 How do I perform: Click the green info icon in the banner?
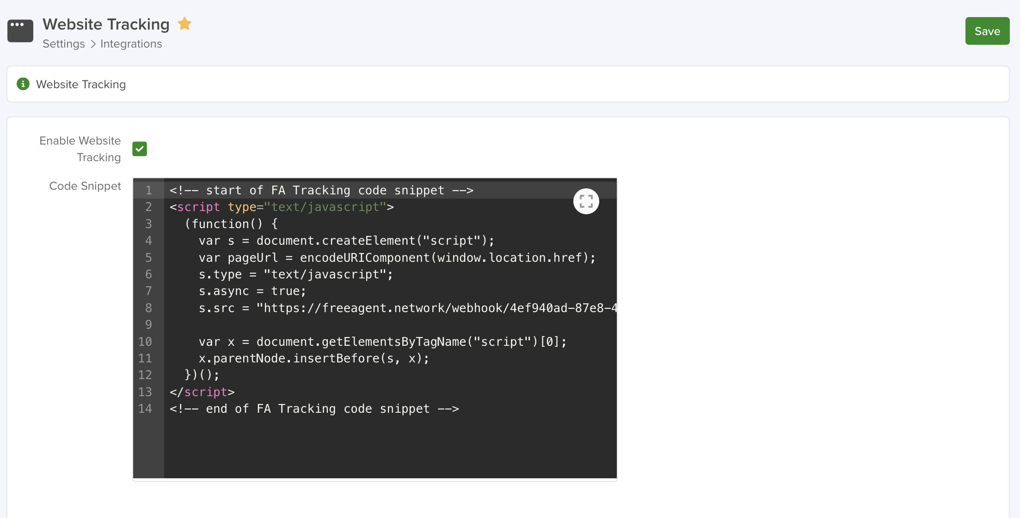[23, 84]
